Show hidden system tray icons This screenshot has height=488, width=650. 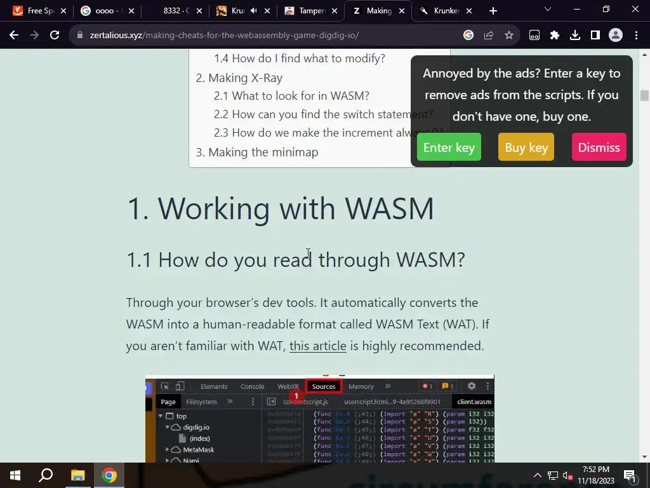(537, 475)
